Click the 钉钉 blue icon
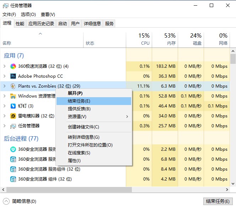The image size is (236, 210). [x=13, y=106]
